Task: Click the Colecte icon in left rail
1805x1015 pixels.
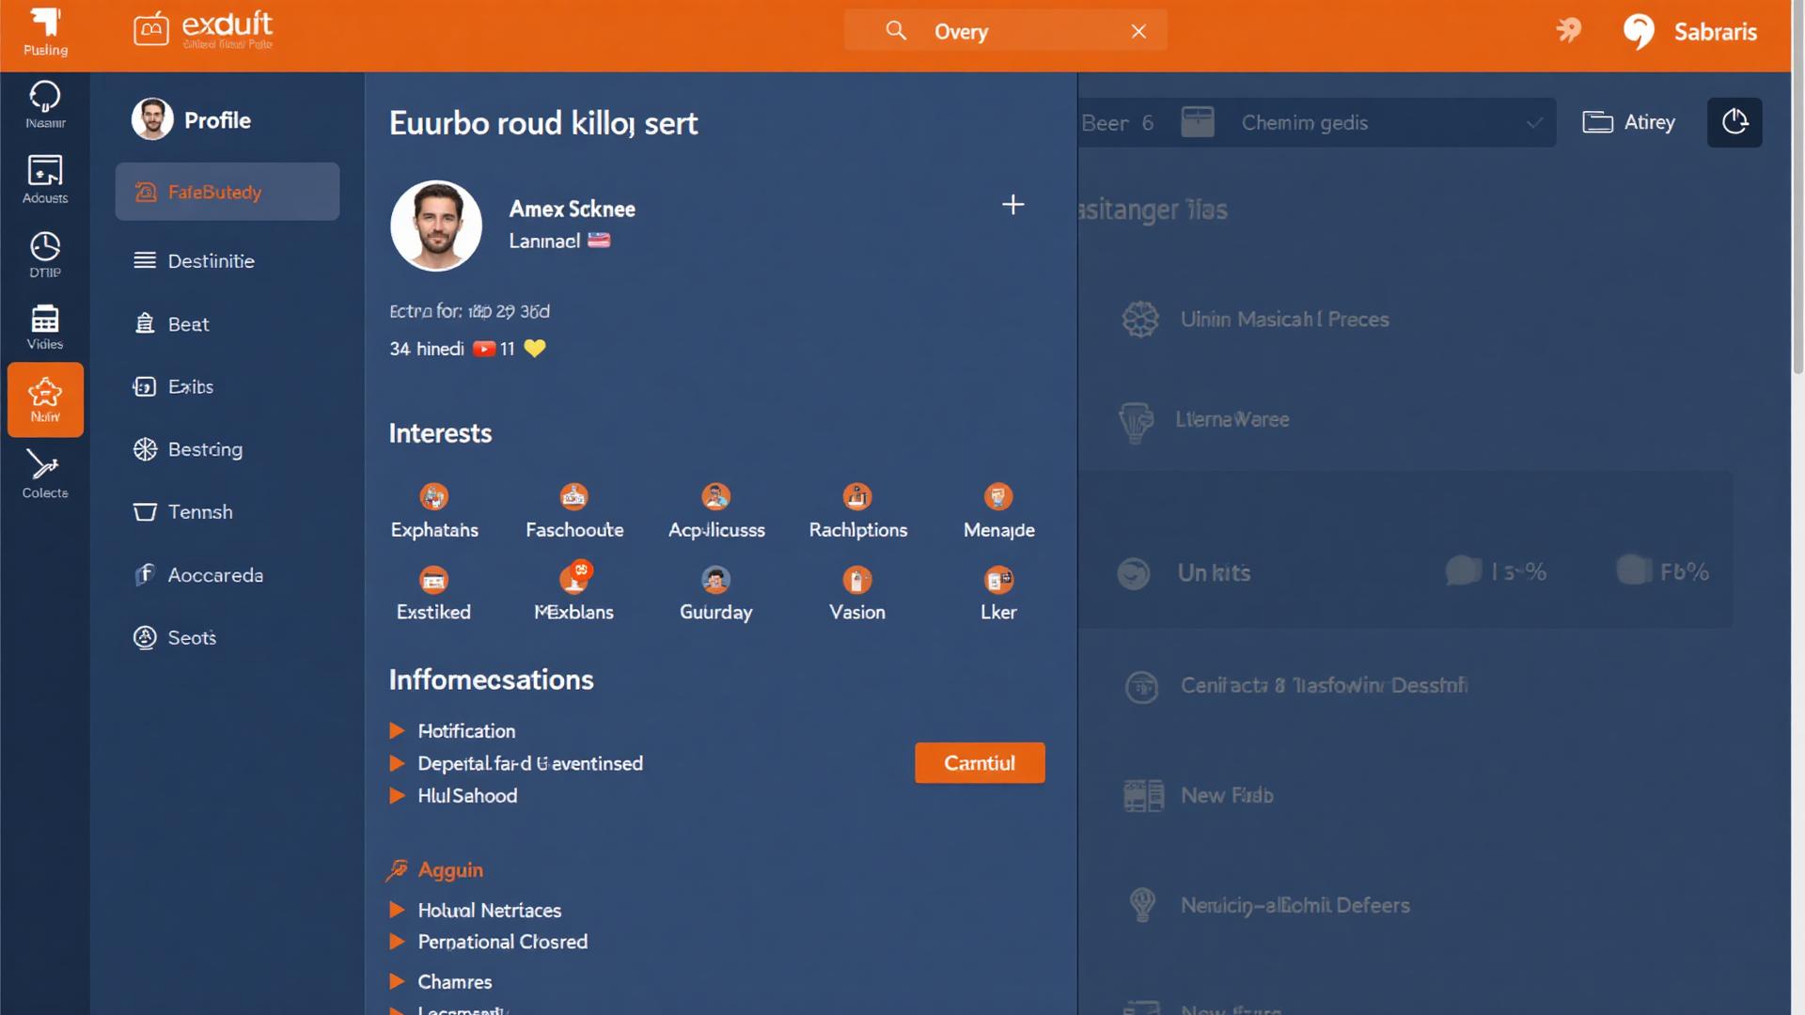Action: [x=44, y=473]
